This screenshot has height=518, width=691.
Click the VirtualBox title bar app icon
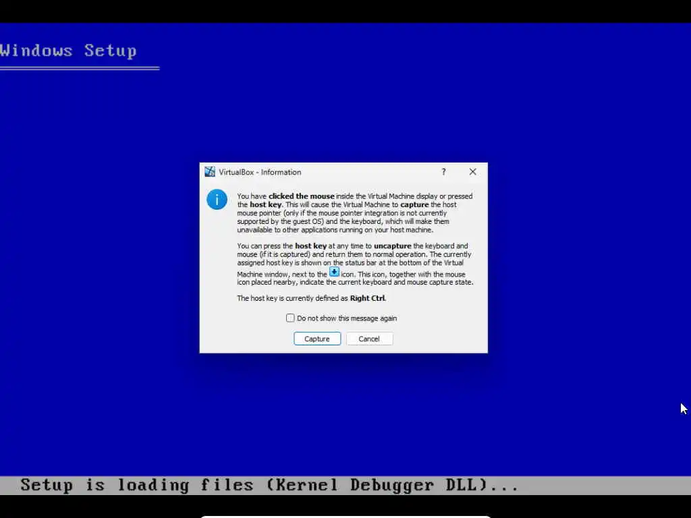click(x=210, y=172)
